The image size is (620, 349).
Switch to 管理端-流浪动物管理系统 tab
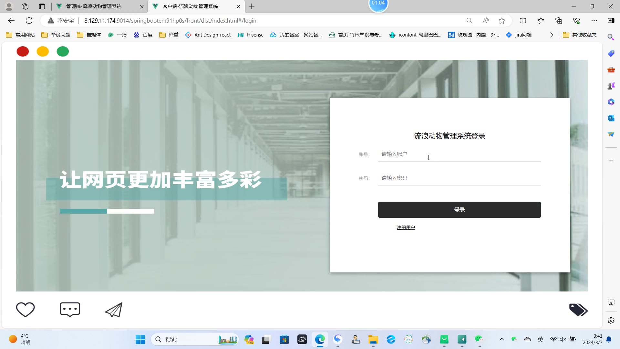pos(94,6)
